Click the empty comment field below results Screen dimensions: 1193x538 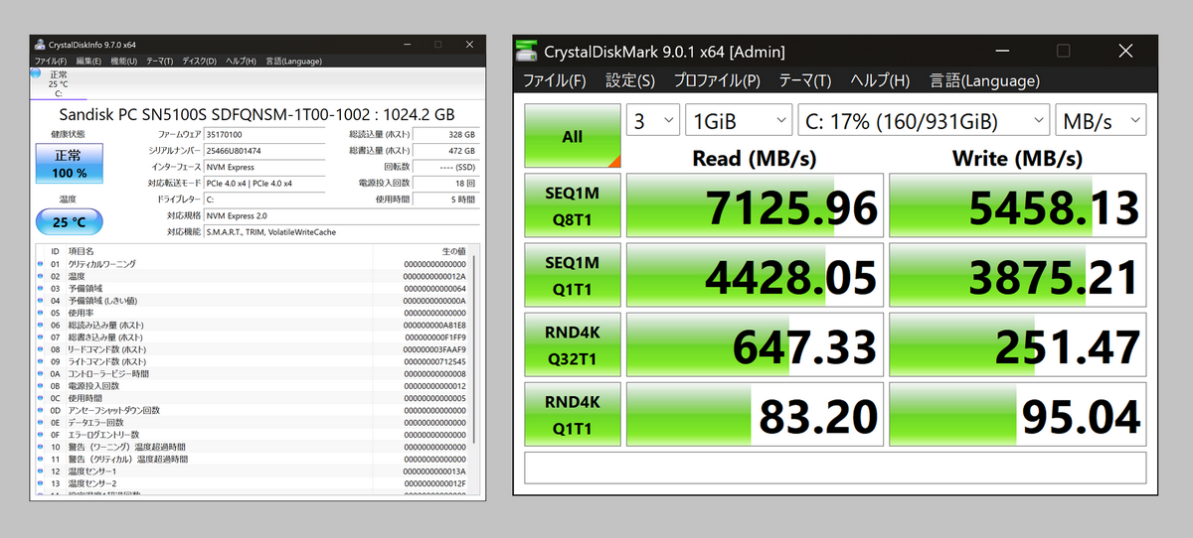[x=835, y=467]
